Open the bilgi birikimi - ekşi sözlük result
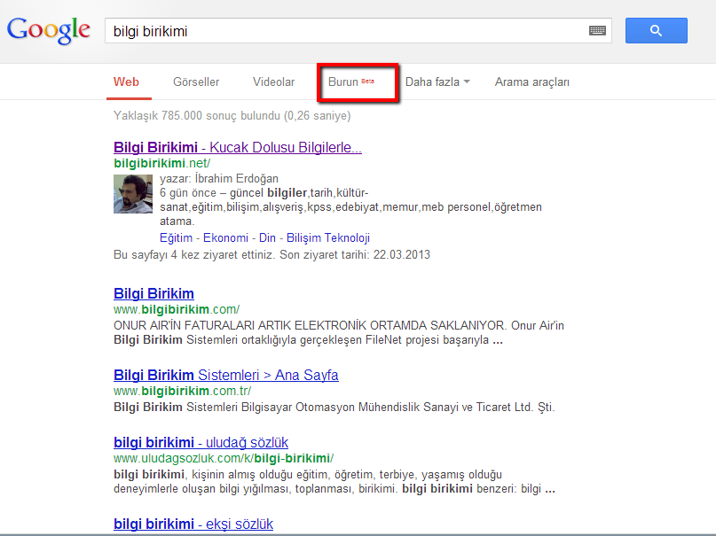 pos(193,524)
